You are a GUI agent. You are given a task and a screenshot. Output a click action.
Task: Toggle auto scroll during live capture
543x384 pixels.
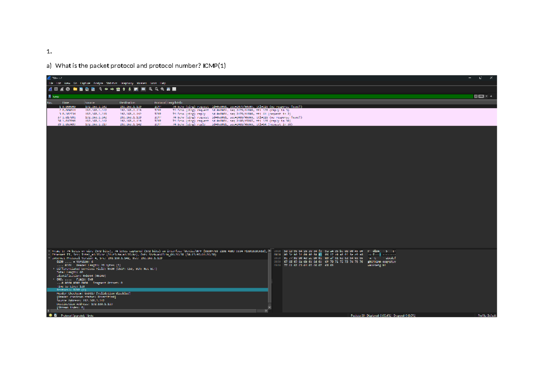point(135,89)
